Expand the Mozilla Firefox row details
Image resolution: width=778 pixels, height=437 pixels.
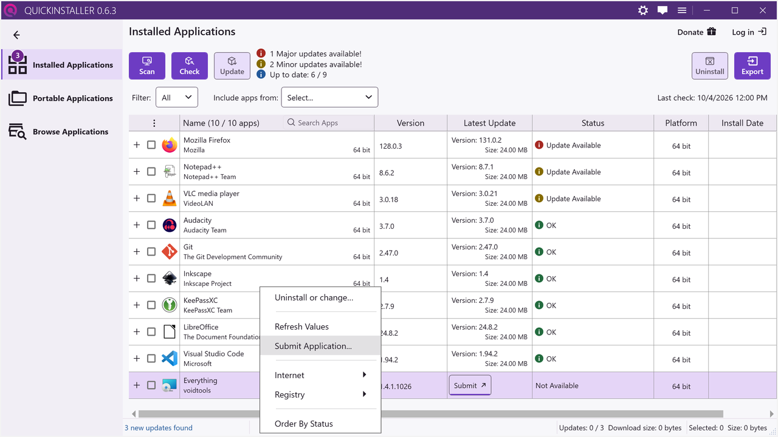pos(137,145)
